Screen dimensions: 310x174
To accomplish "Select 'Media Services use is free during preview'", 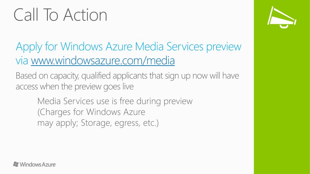I will pyautogui.click(x=115, y=101).
